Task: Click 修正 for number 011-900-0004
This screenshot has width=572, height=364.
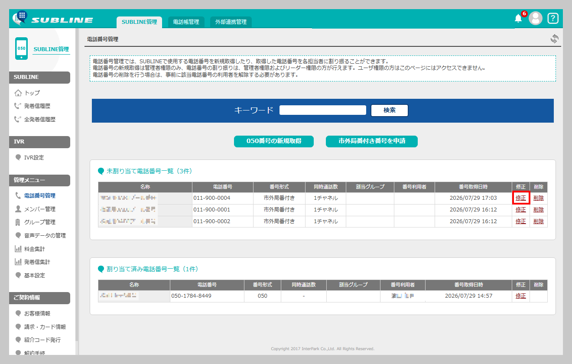Action: pyautogui.click(x=521, y=198)
